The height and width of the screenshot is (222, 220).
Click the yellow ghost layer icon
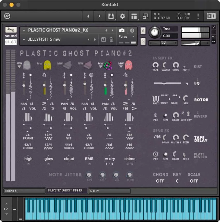pyautogui.click(x=47, y=65)
